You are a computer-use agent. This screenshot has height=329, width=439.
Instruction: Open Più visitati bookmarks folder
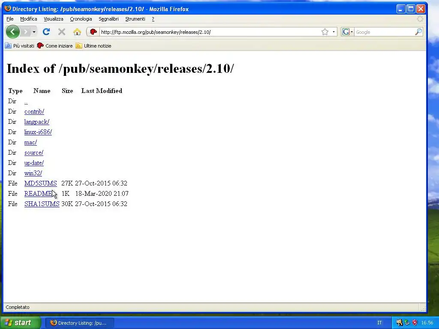[x=20, y=45]
